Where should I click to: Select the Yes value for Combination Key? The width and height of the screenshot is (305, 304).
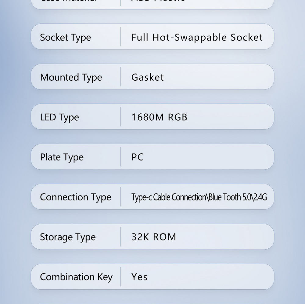(x=139, y=277)
